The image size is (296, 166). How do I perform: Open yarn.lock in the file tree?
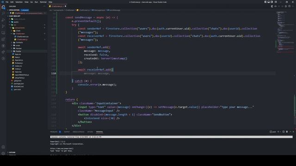[x=17, y=89]
